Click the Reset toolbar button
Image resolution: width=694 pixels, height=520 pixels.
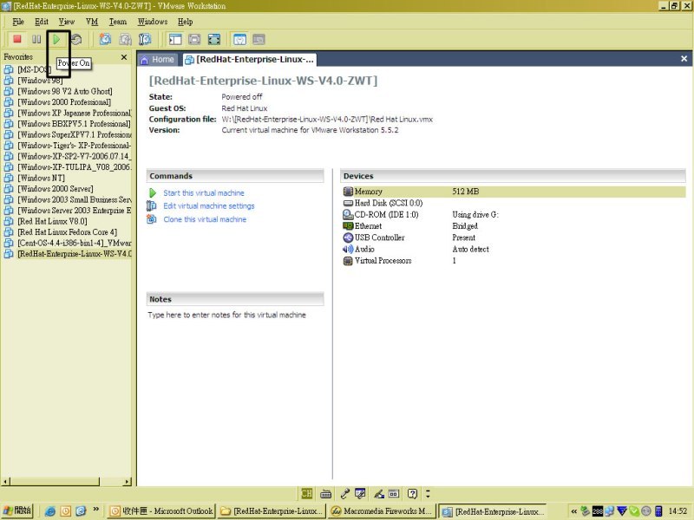pos(76,39)
